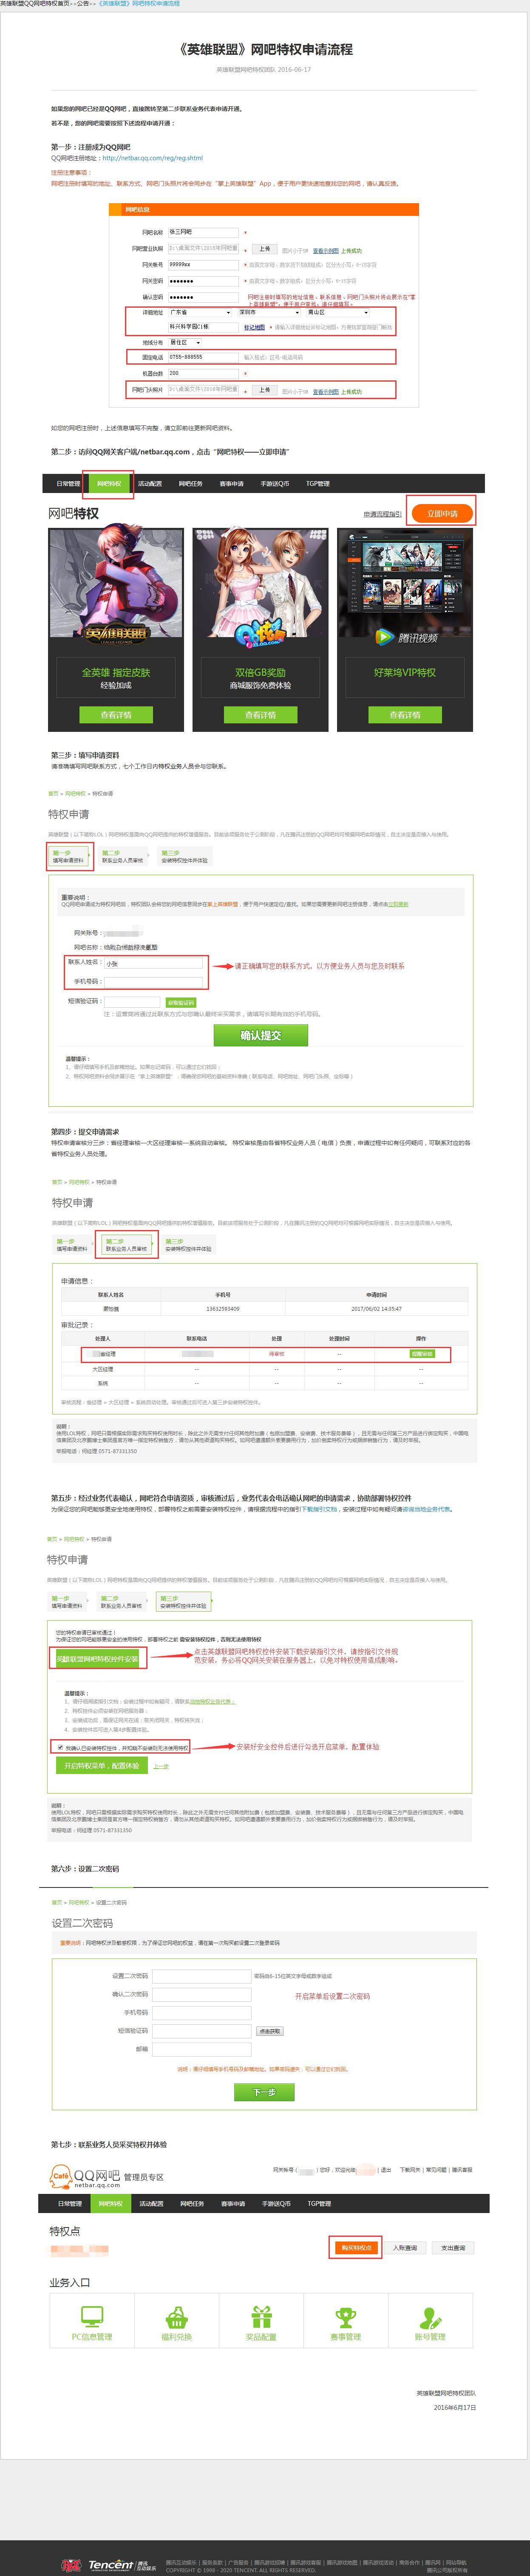Click the 设置二次密码 input field
The height and width of the screenshot is (2576, 530).
tap(201, 1976)
